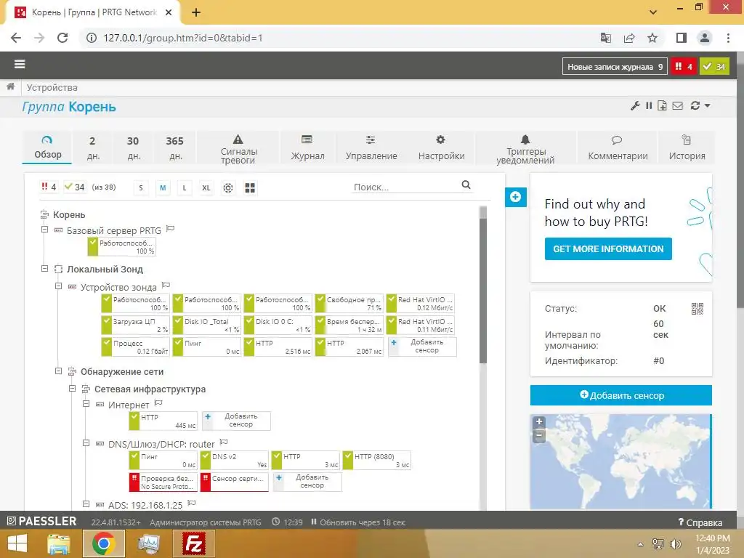Open the red Сенсор серти... sensor
The width and height of the screenshot is (744, 558).
point(235,482)
